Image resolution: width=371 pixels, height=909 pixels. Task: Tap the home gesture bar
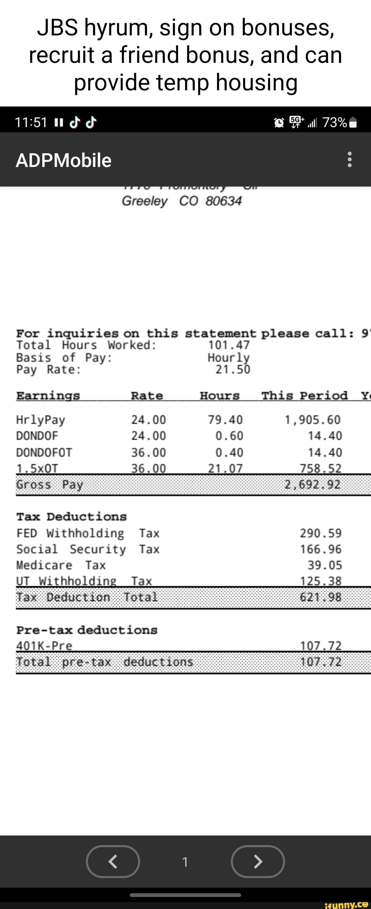tap(185, 895)
